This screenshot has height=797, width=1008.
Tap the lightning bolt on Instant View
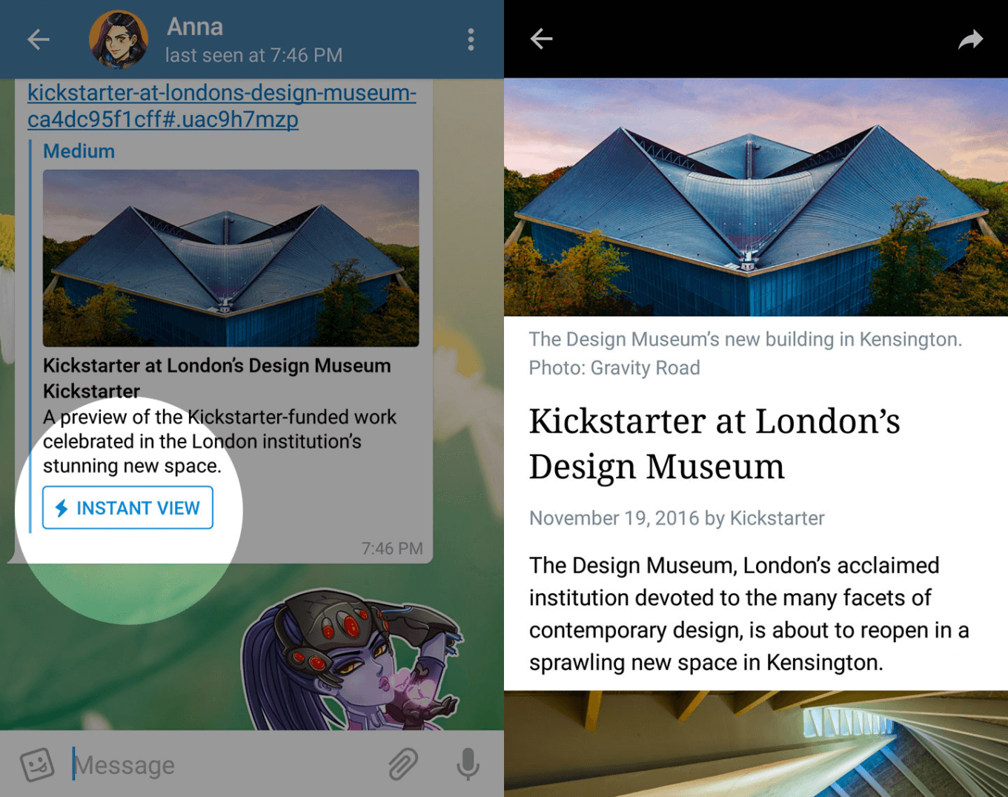(x=62, y=508)
